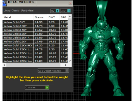Toggle the Use Object Materials option
This screenshot has height=101, width=134.
click(53, 71)
